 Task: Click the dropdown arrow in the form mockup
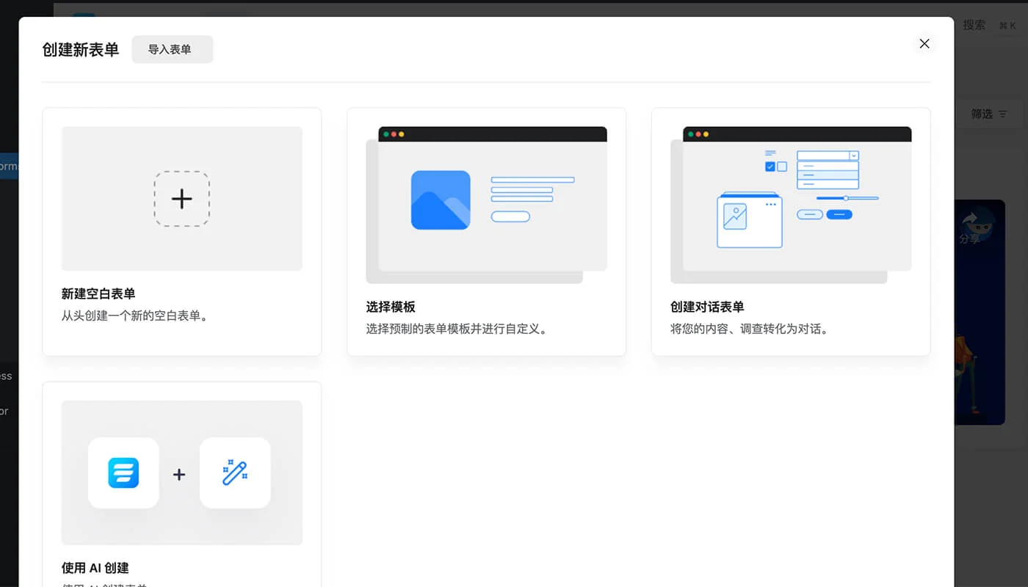(853, 156)
